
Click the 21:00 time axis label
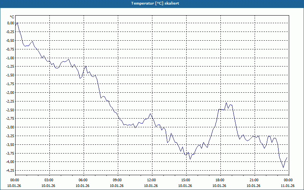(x=255, y=180)
